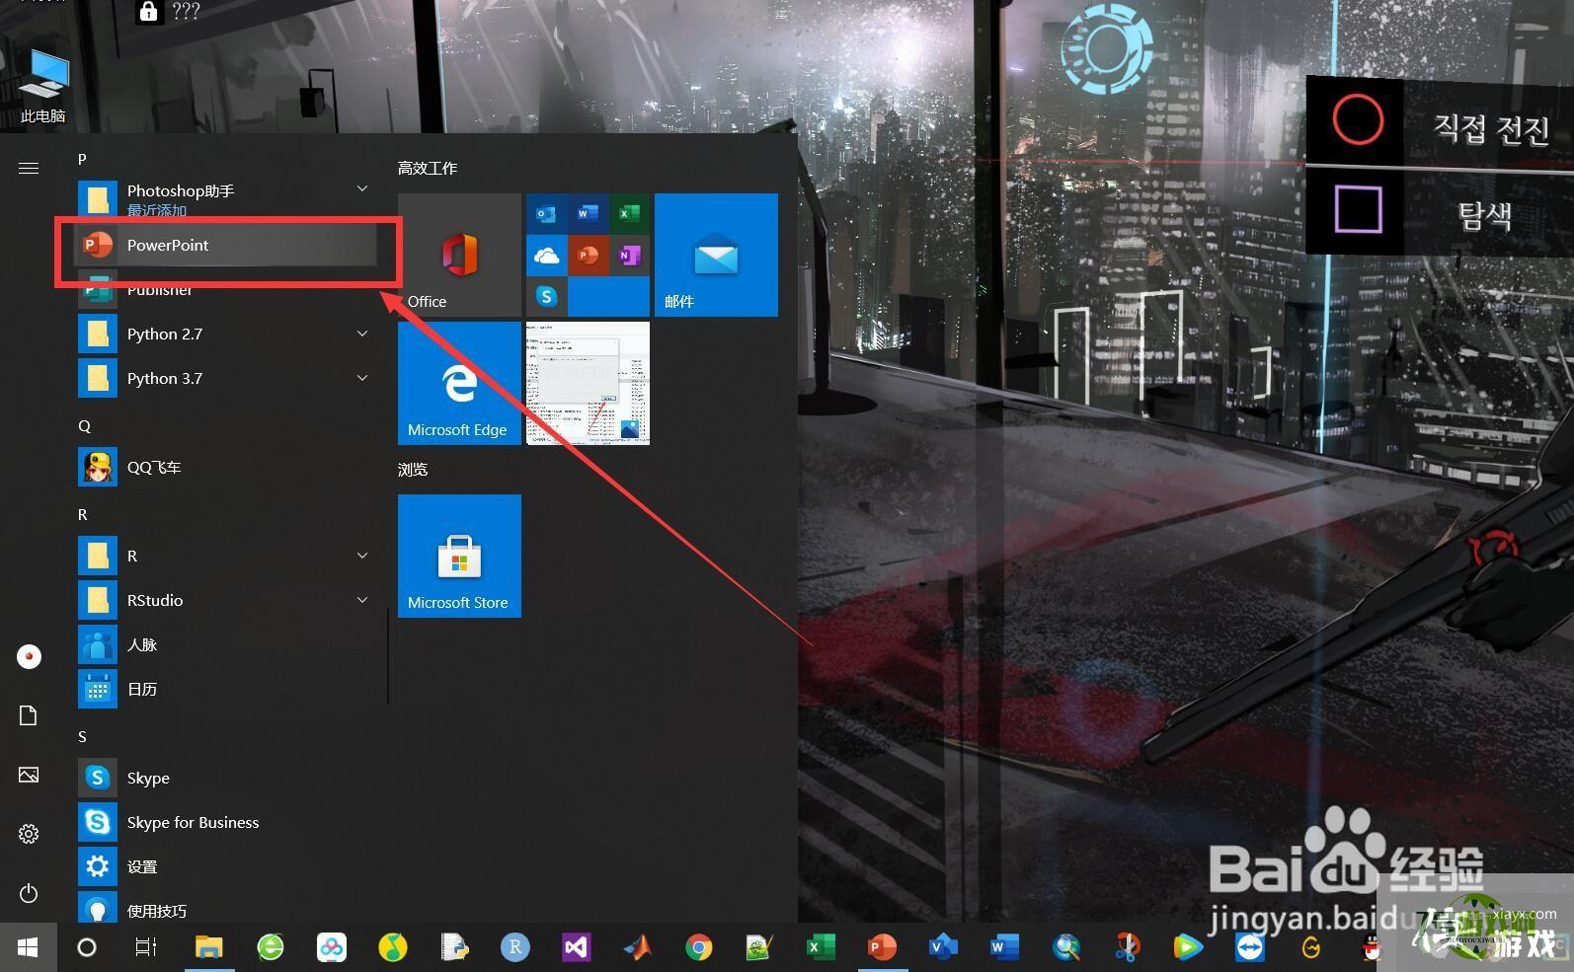The image size is (1574, 972).
Task: Open the 日历 (Calendar) app
Action: click(226, 689)
